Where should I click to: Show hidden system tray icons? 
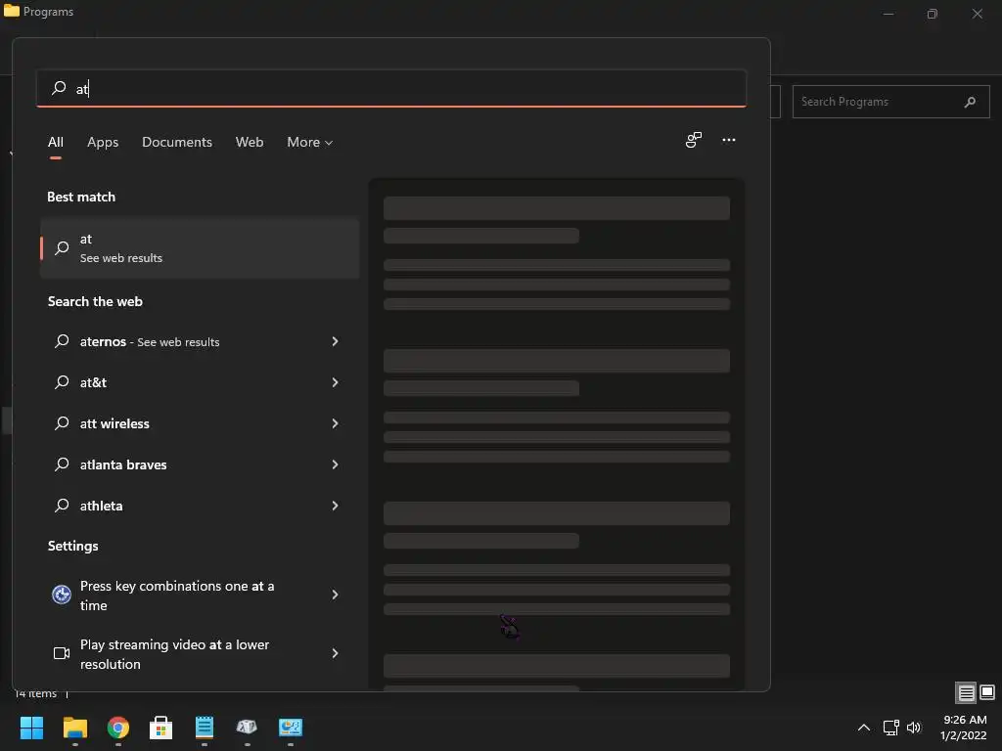pos(863,728)
